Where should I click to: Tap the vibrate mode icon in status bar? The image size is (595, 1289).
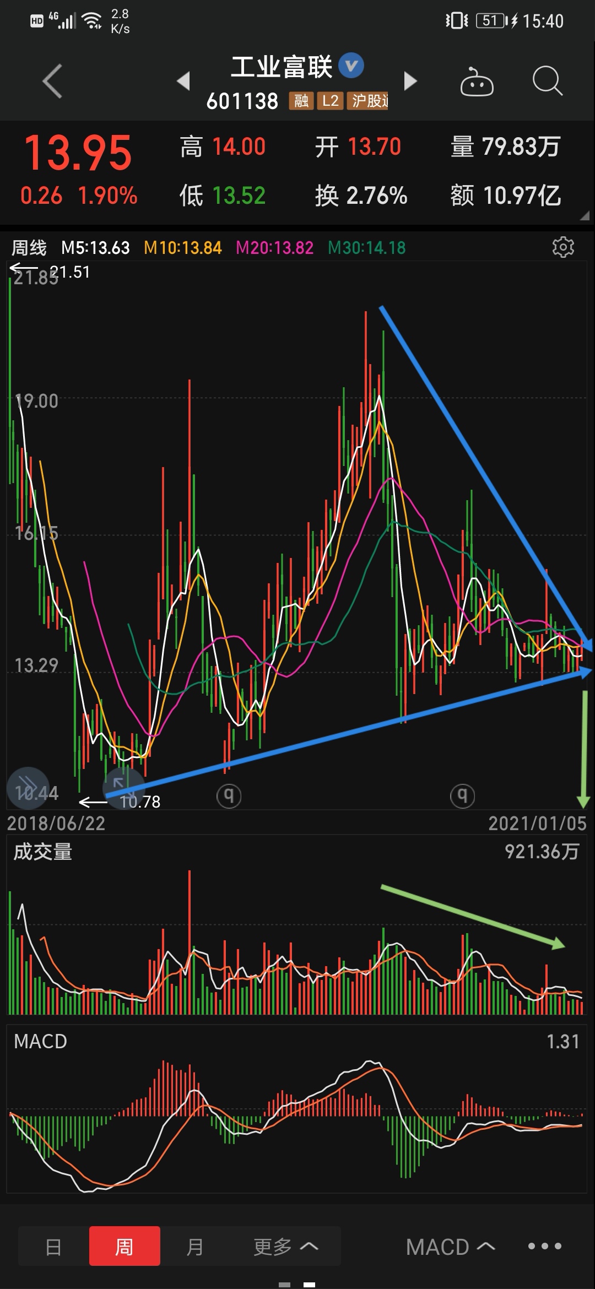click(457, 21)
